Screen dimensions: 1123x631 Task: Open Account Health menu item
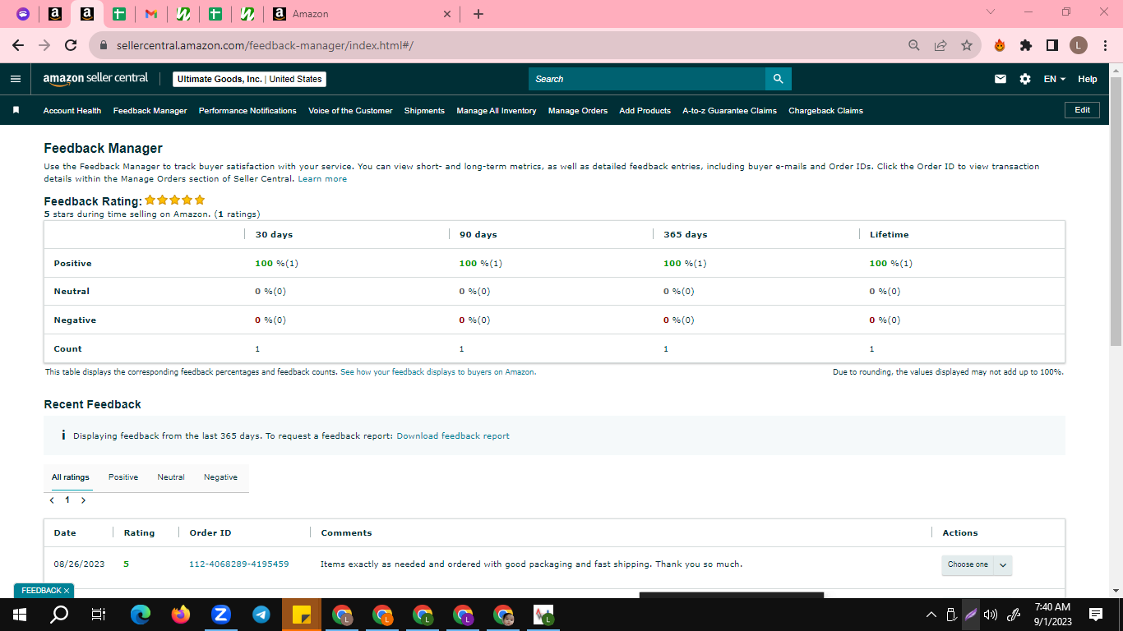[72, 110]
